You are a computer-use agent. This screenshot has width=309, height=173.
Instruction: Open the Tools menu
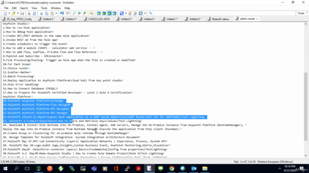click(x=44, y=8)
